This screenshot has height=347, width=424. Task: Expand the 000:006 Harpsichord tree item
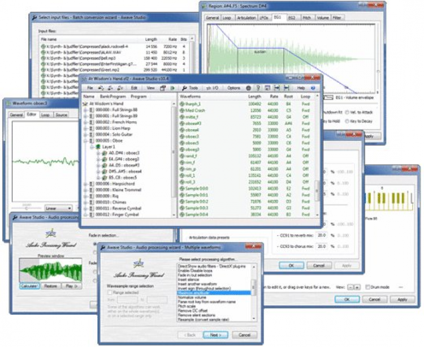click(85, 184)
